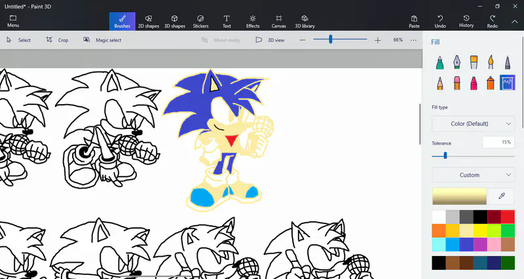Click the current color preview swatch
The height and width of the screenshot is (279, 524).
pos(459,196)
